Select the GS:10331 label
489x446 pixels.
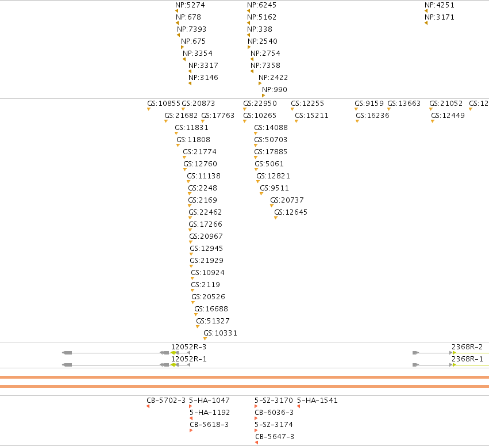(220, 333)
